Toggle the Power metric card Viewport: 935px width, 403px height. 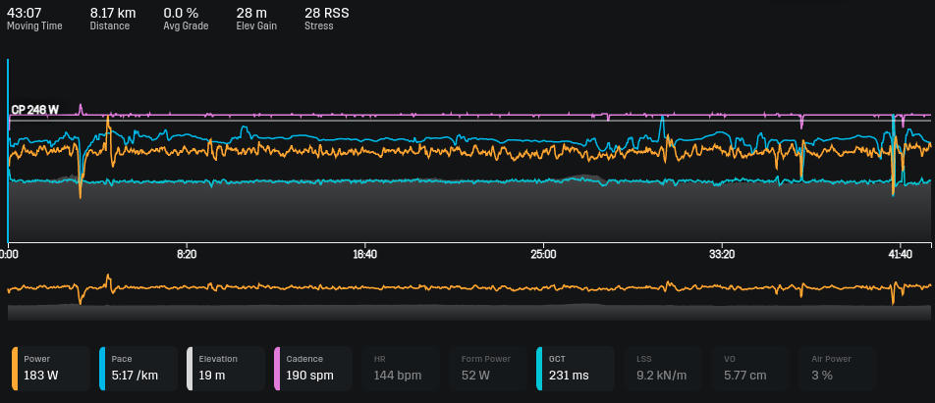[x=51, y=368]
